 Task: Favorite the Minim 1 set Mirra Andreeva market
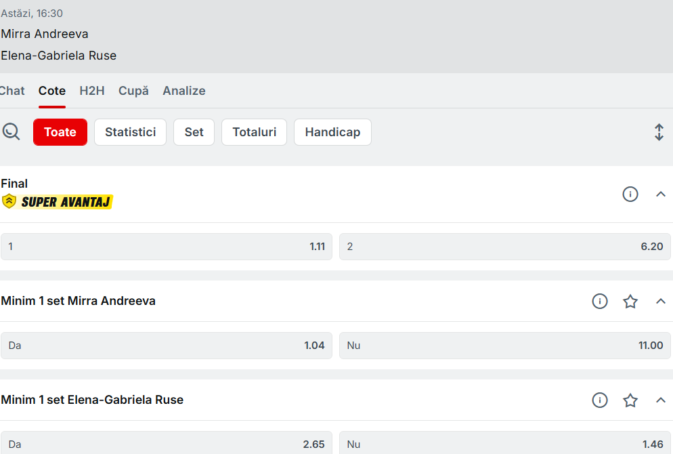pos(630,302)
